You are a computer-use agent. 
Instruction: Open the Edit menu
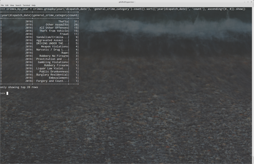click(7, 5)
